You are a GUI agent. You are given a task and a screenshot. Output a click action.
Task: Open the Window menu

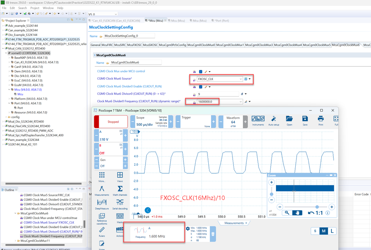[48, 8]
